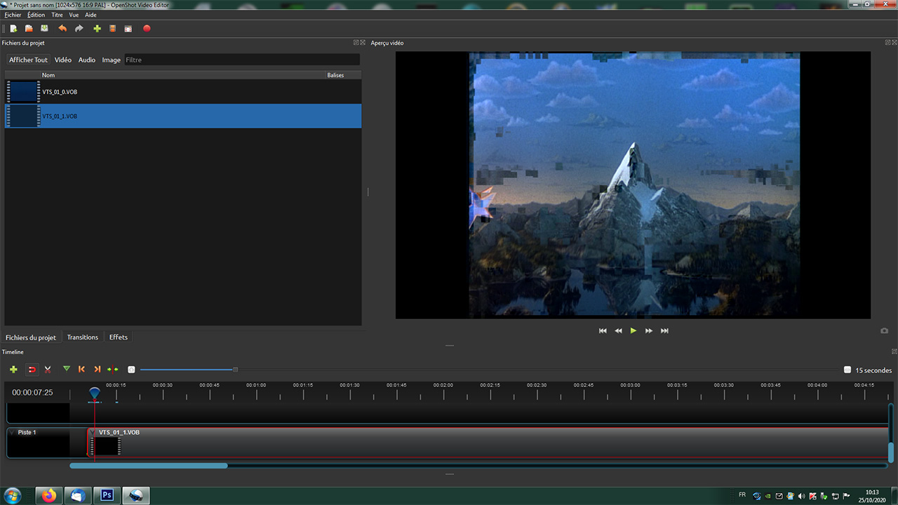The height and width of the screenshot is (505, 898).
Task: Open the Fichier menu
Action: 13,15
